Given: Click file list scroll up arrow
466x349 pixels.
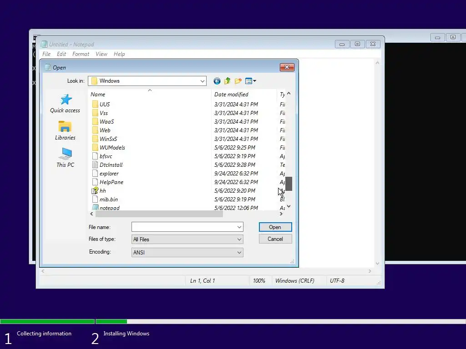Looking at the screenshot, I should click(289, 94).
